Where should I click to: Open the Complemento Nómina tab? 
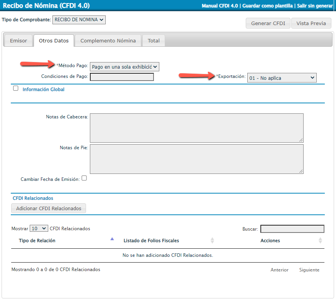108,40
